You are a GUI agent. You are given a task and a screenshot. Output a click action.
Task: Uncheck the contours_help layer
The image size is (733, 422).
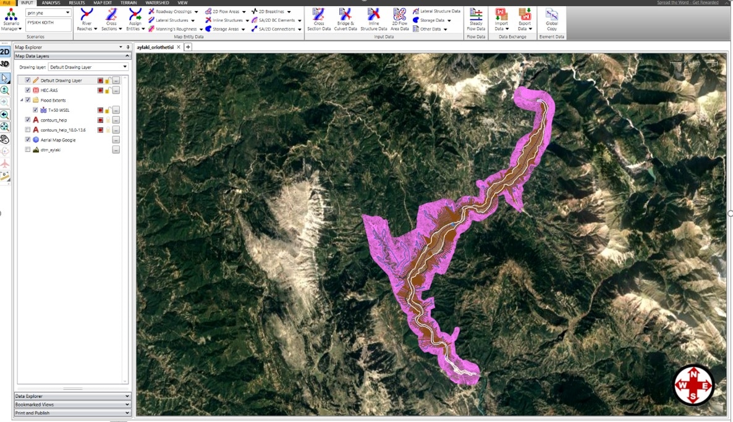pos(28,120)
